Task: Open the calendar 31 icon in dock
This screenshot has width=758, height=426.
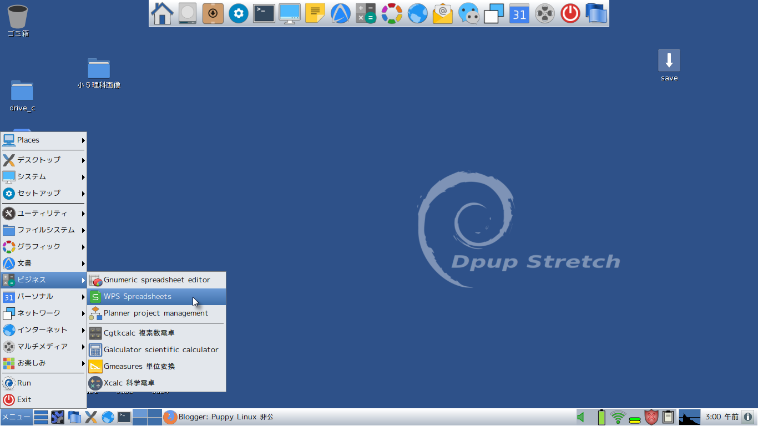Action: 519,13
